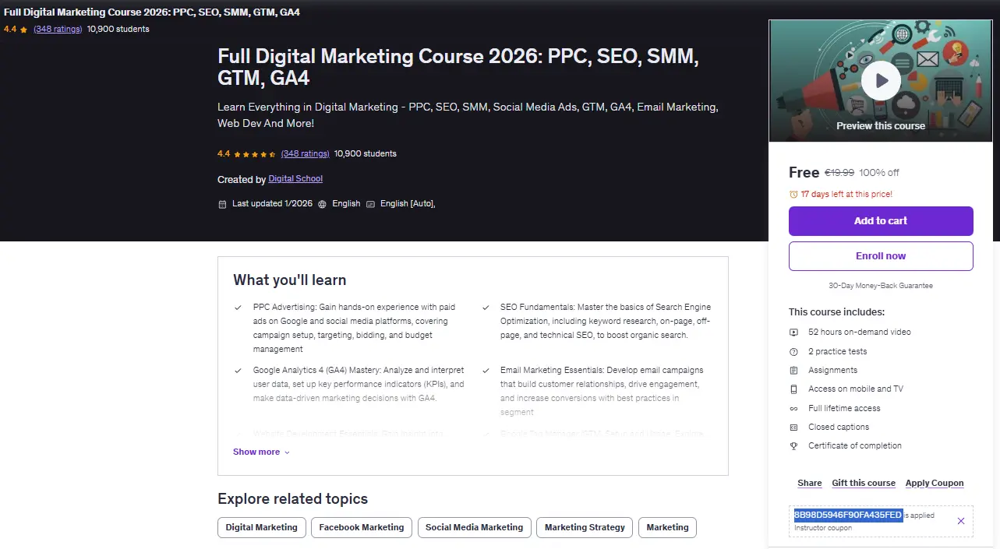
Task: Click the star icon in sticky top bar
Action: [23, 30]
